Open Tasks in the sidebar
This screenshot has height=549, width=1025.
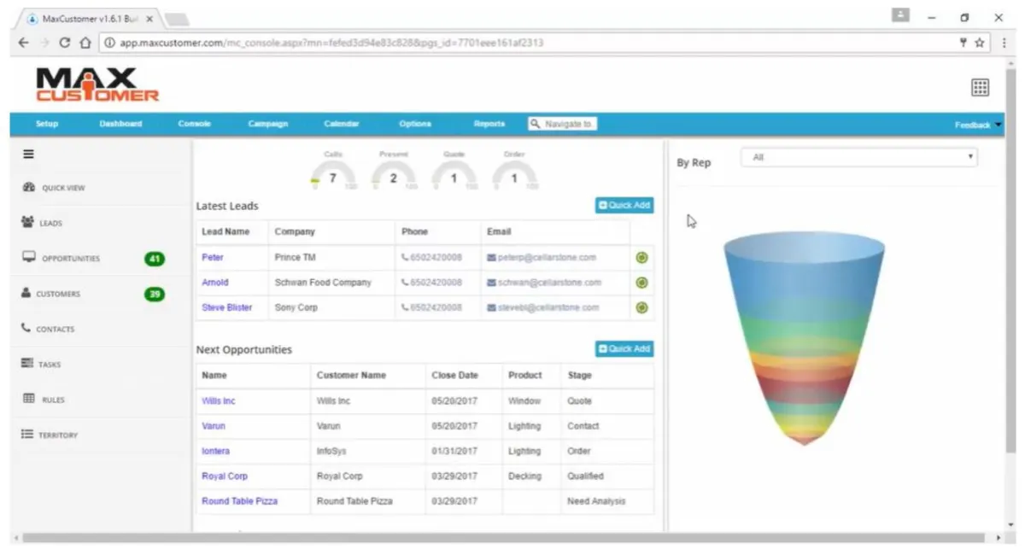pyautogui.click(x=48, y=365)
